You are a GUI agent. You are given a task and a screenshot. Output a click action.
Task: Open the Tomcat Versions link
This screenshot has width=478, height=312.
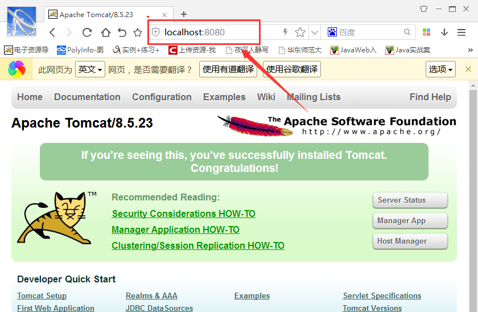[x=372, y=308]
